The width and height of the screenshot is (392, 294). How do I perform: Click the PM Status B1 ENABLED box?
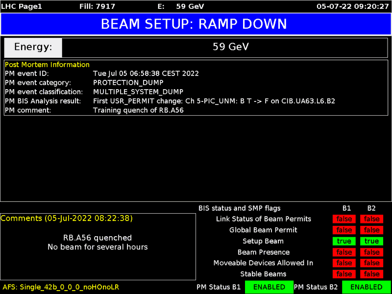pyautogui.click(x=269, y=287)
